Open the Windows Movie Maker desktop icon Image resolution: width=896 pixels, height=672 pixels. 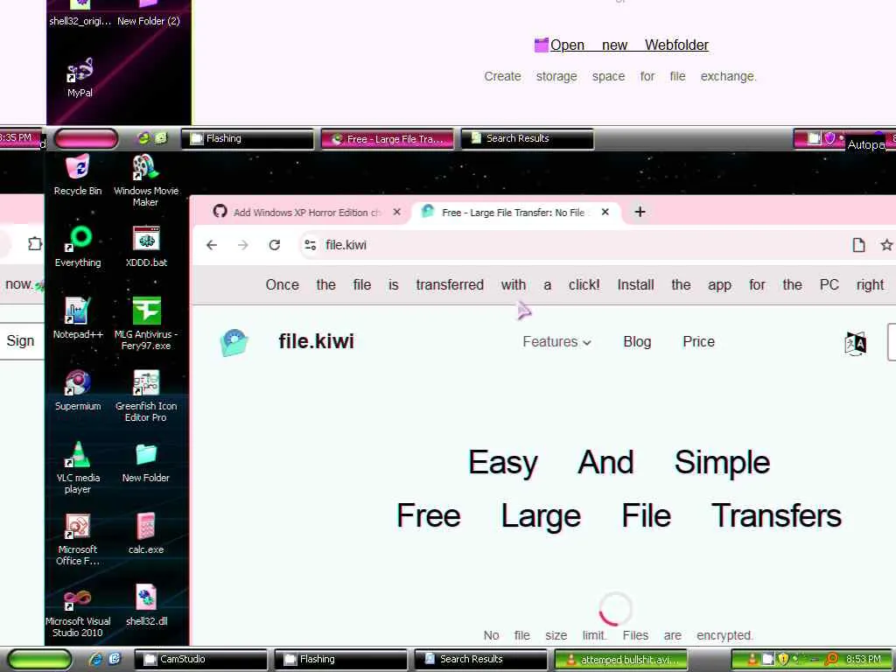pyautogui.click(x=146, y=180)
